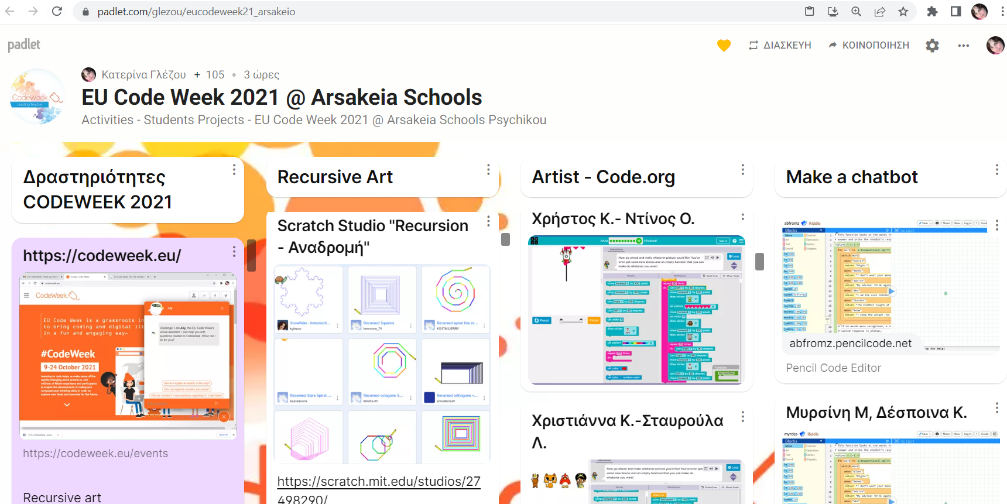Open the padlet more options ellipsis

[x=964, y=45]
